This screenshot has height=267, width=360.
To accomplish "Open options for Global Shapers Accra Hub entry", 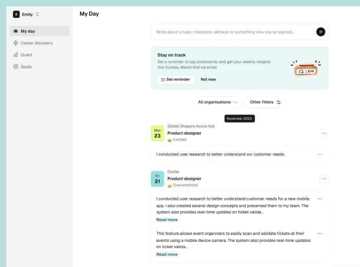I will [324, 133].
